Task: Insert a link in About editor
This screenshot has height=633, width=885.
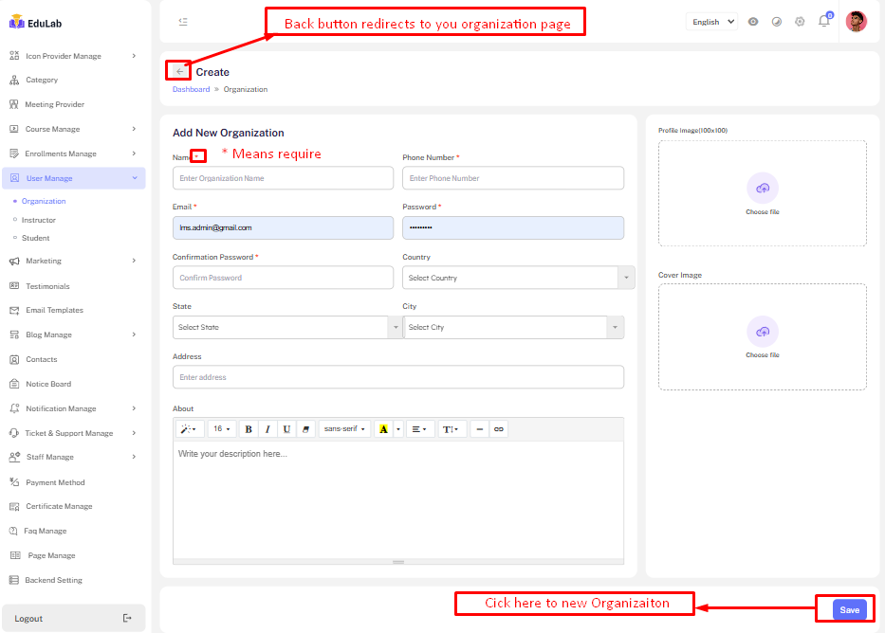Action: click(x=498, y=429)
